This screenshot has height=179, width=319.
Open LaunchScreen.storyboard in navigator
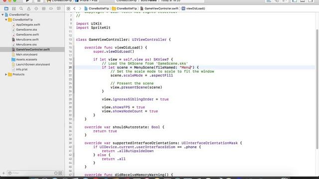click(x=33, y=65)
